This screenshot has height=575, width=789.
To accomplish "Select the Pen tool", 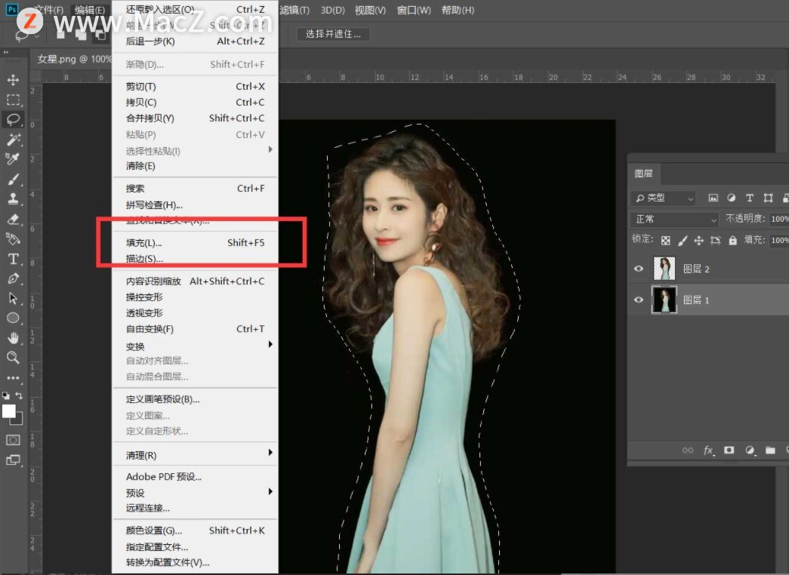I will [13, 278].
